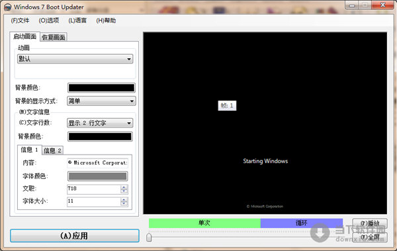Click the (P)播放 play button

point(370,223)
